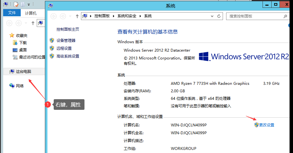Click Explorer title bar computer icon
The height and width of the screenshot is (153, 293).
[x=6, y=4]
